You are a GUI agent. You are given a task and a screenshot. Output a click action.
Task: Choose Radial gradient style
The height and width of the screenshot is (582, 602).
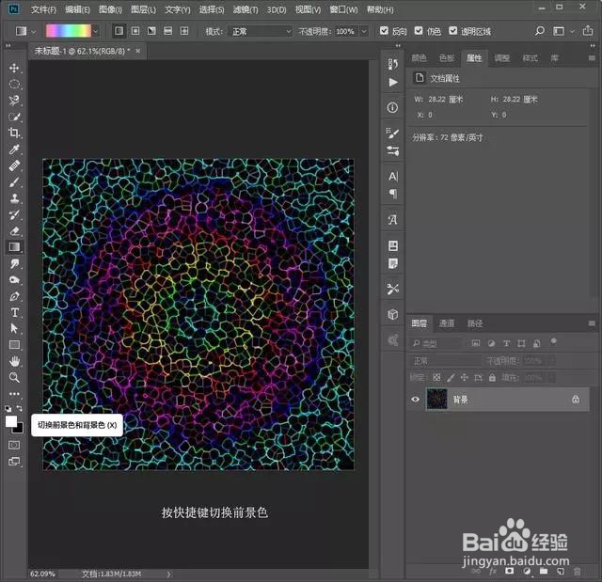(x=135, y=31)
